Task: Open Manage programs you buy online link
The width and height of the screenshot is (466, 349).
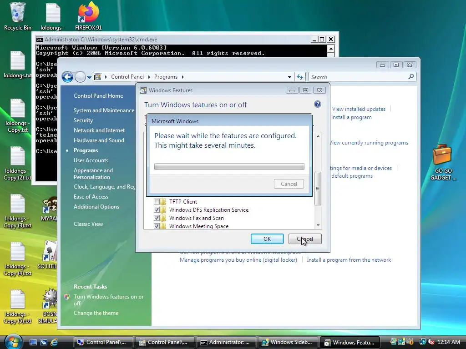Action: point(238,260)
